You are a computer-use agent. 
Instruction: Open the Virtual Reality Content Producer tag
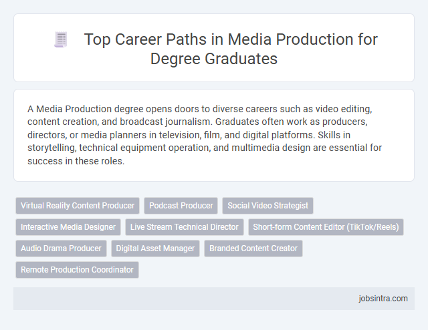78,206
